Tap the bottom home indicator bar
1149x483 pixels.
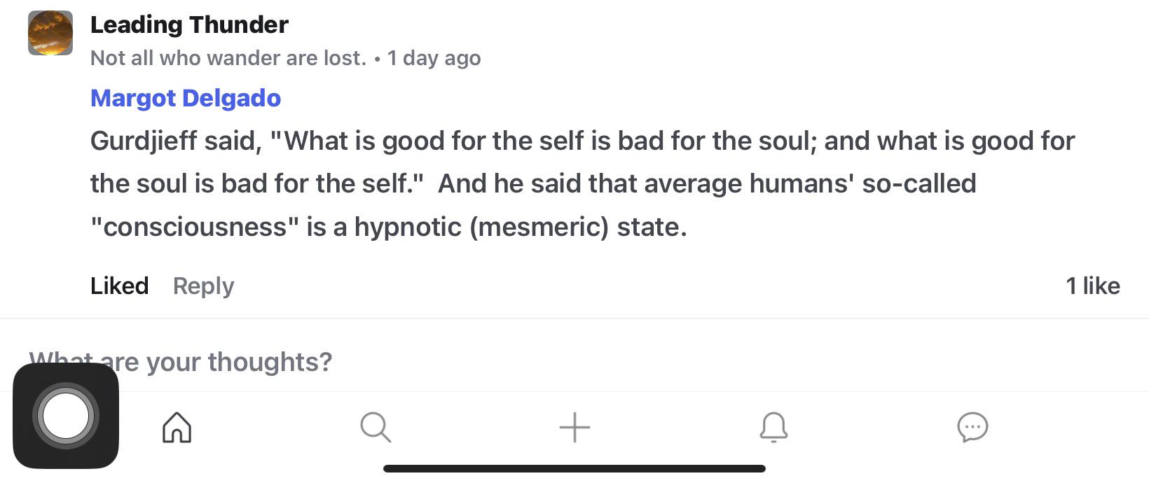(574, 467)
